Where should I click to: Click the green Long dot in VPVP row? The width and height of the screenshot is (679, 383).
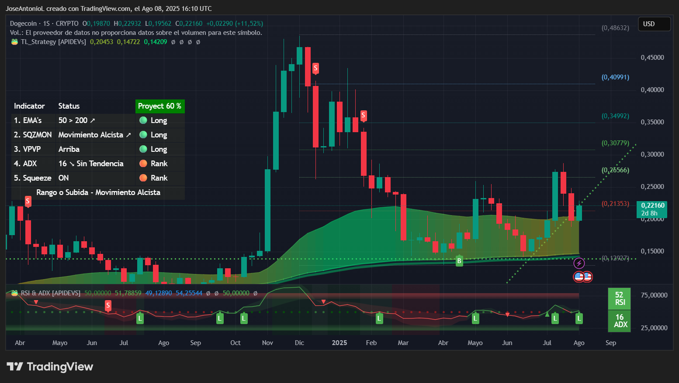pyautogui.click(x=143, y=149)
